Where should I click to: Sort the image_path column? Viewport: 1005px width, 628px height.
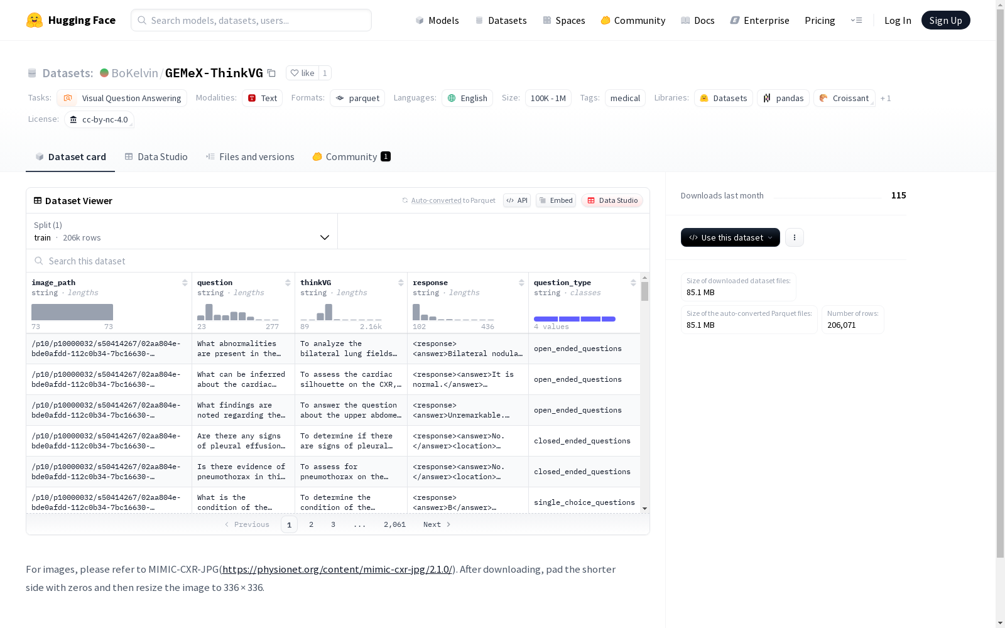(x=185, y=283)
